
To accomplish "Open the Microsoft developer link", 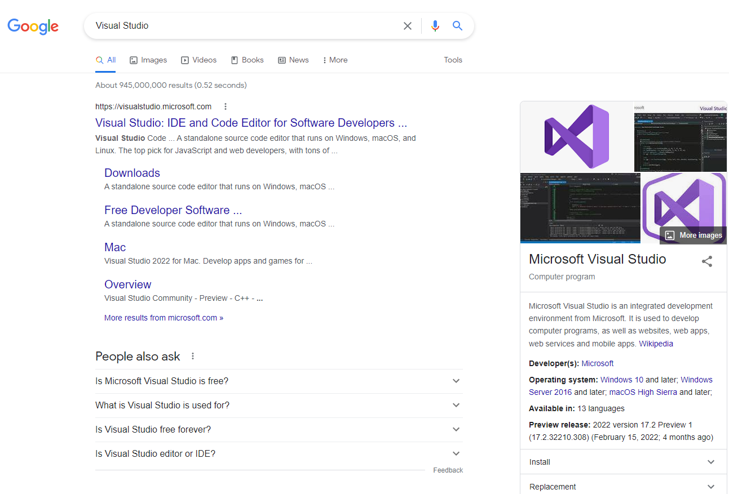I will pyautogui.click(x=597, y=363).
